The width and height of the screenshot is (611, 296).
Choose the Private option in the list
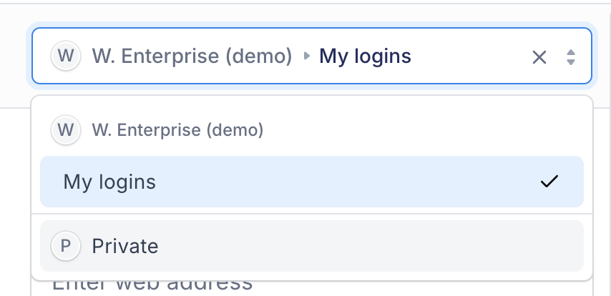(312, 246)
